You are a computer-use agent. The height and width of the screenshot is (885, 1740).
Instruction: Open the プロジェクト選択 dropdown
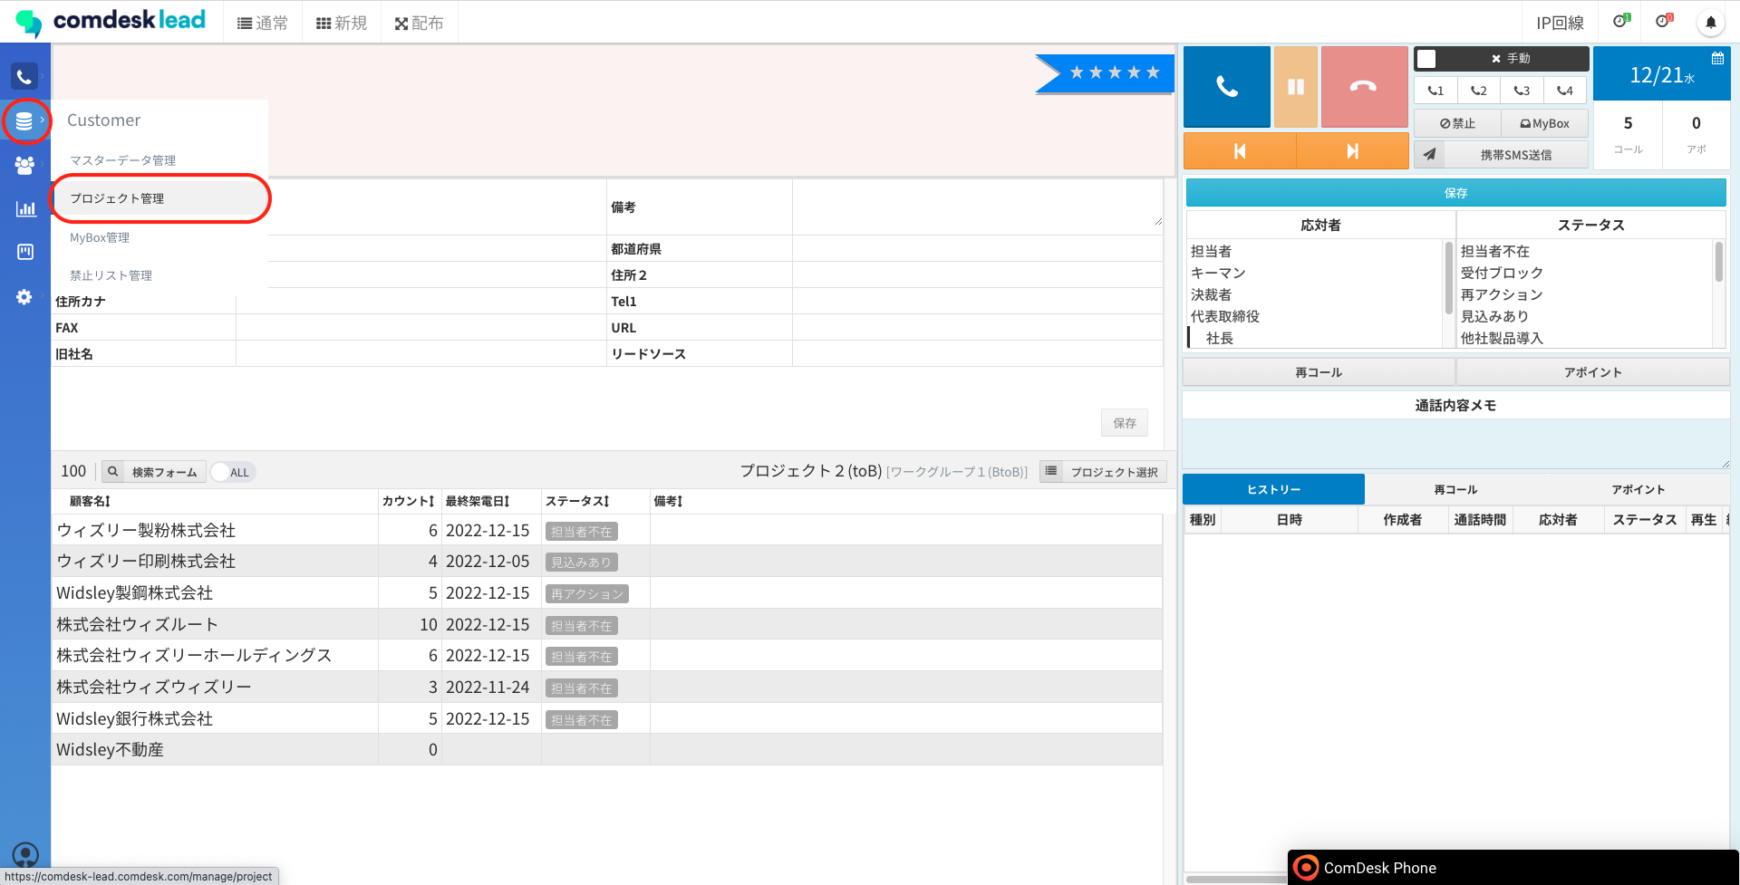[x=1102, y=471]
